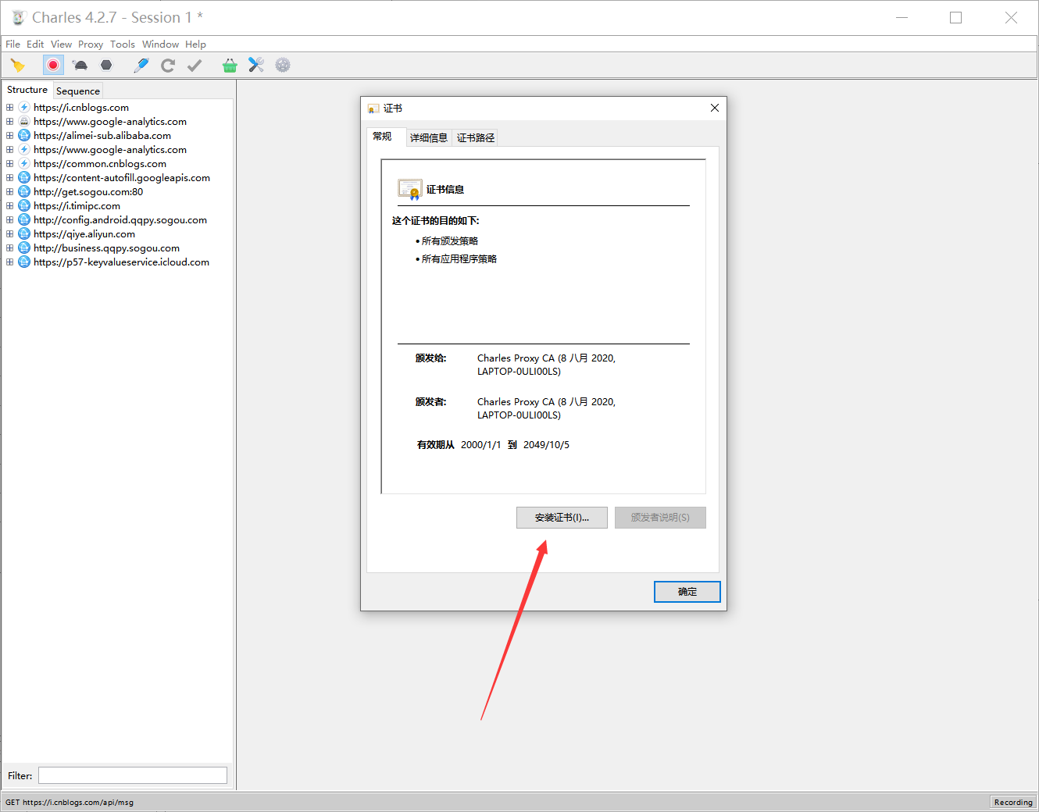
Task: Click into the Filter input field
Action: pos(133,775)
